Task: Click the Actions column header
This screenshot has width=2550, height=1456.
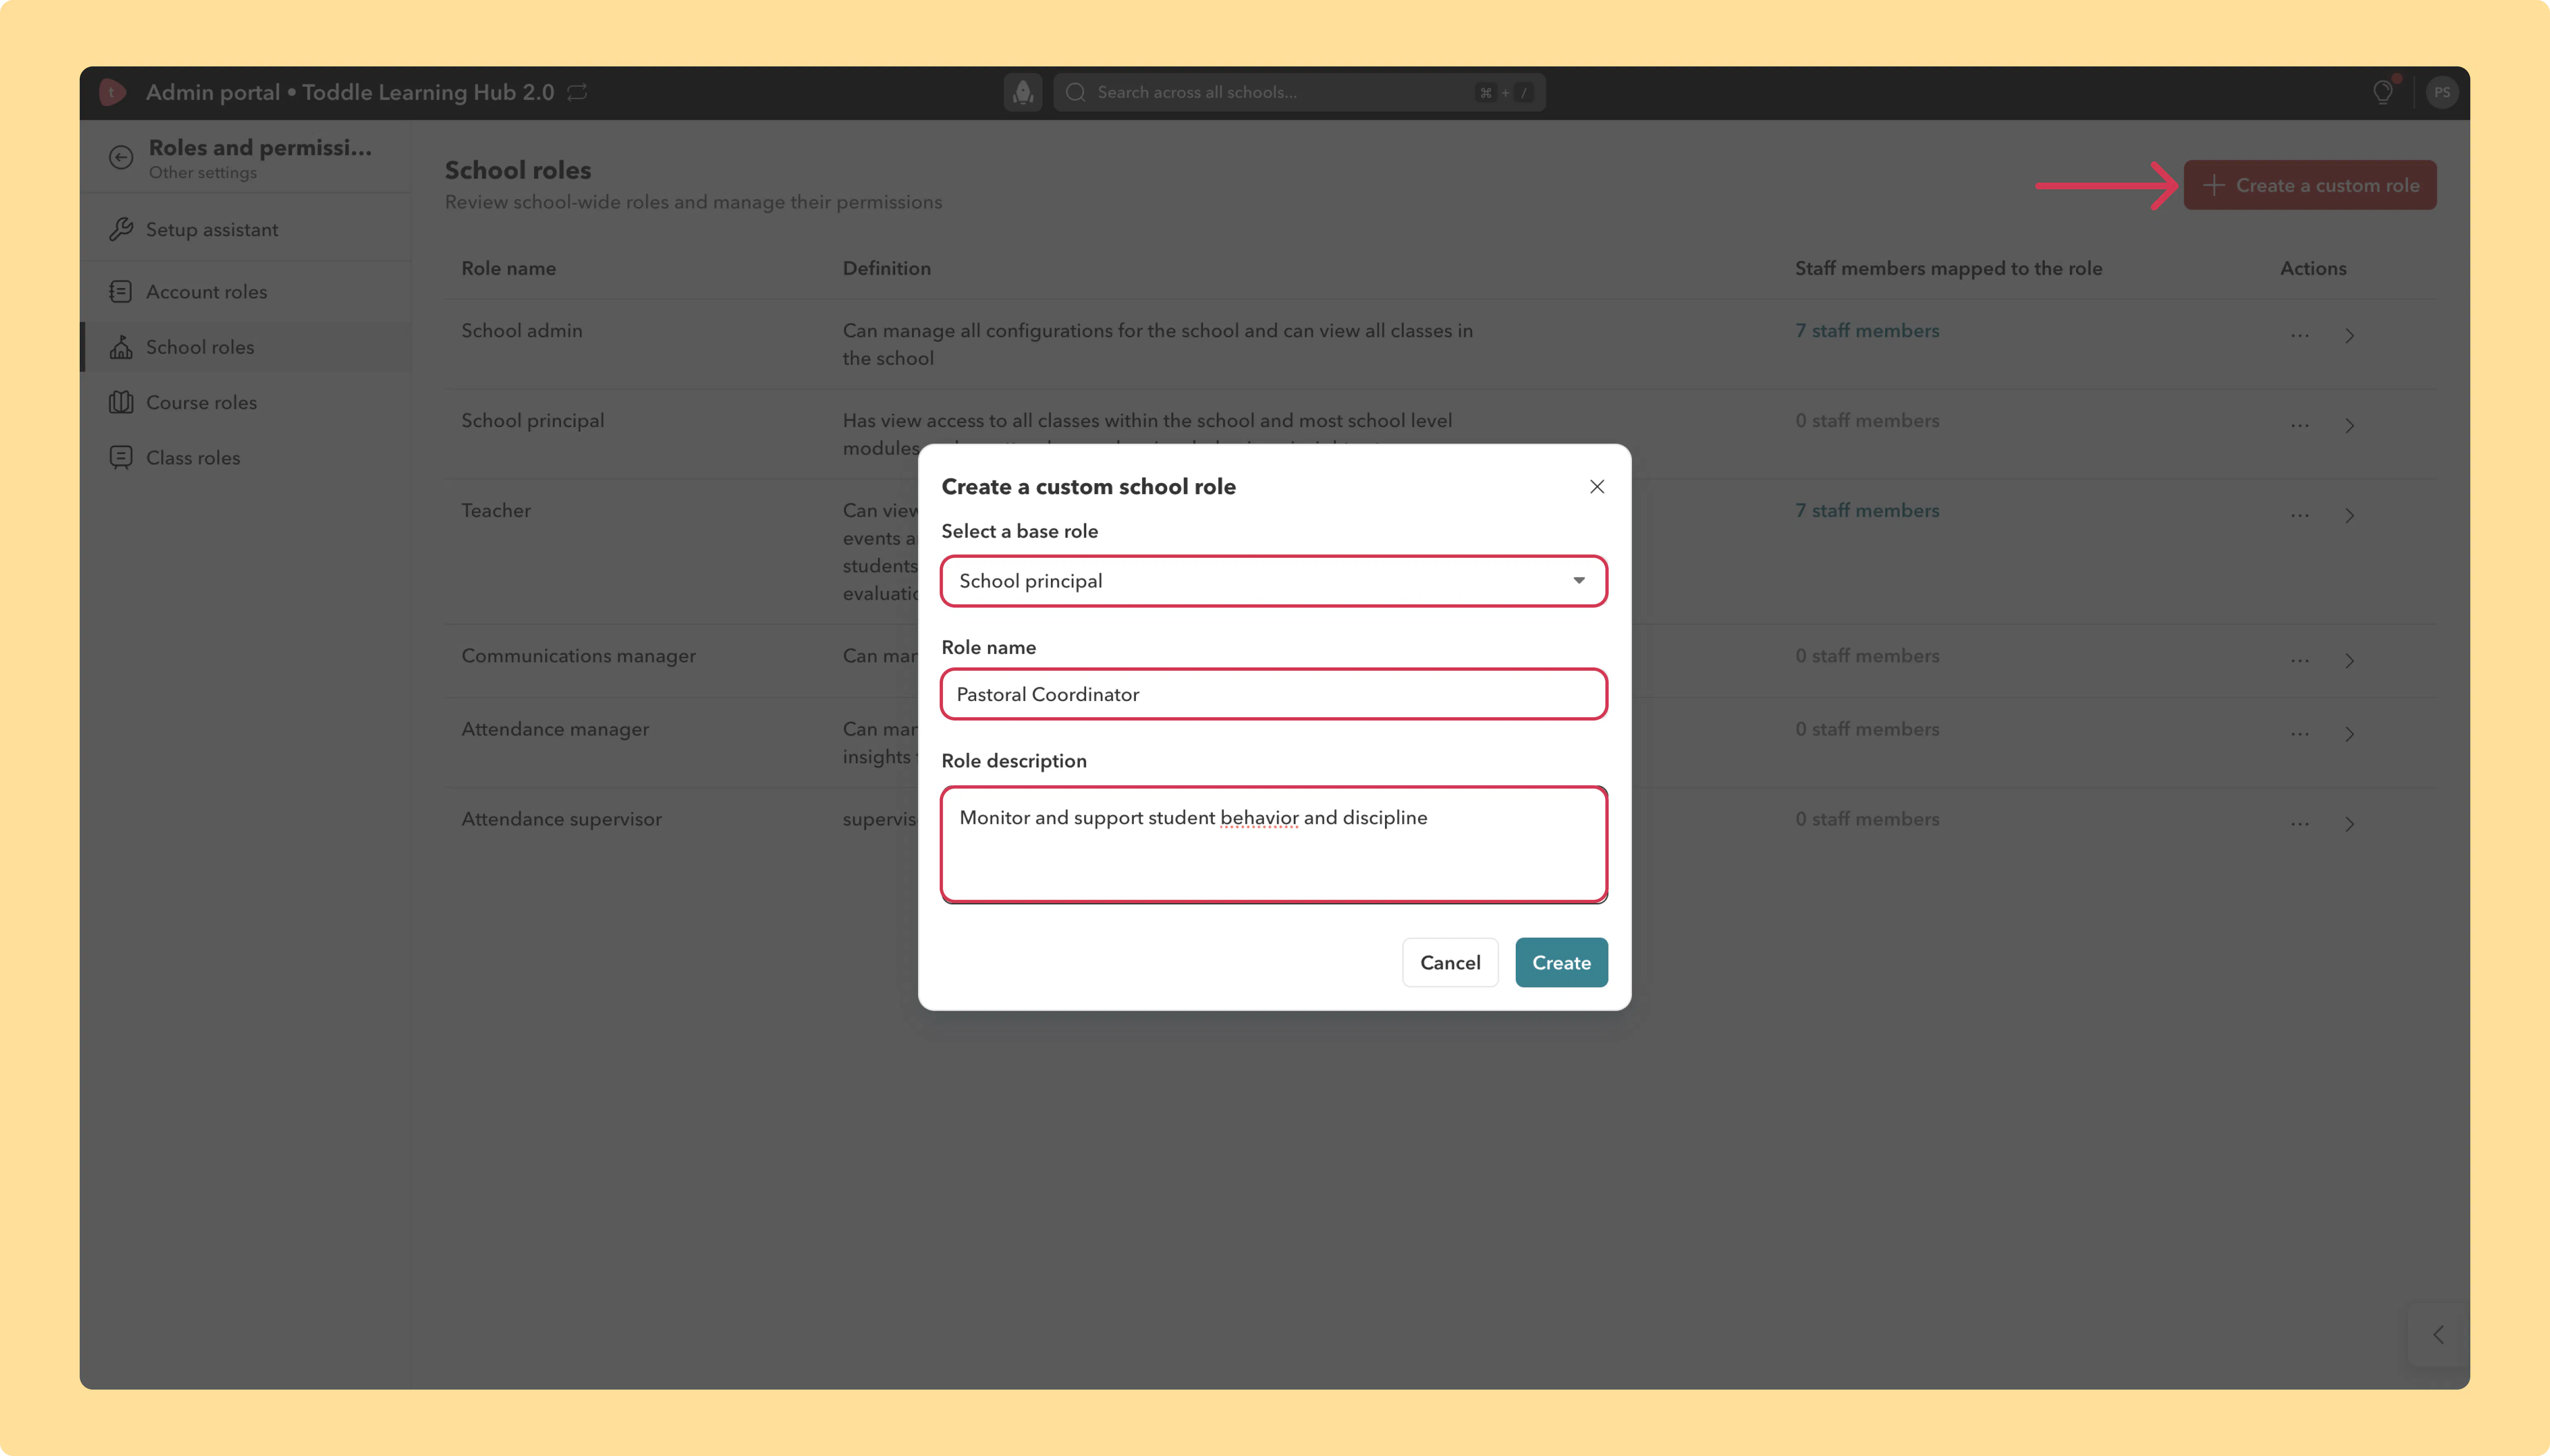Action: click(x=2313, y=268)
